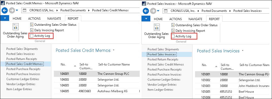Open history dropdown in Sales Invoices window
Viewport: 272px width, 99px height.
click(x=158, y=11)
